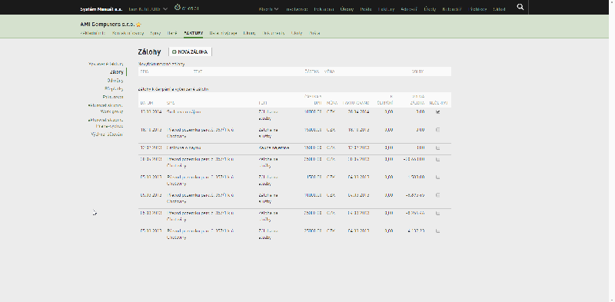This screenshot has width=615, height=302.
Task: Uncheck the checked box in the first advance row
Action: 437,111
